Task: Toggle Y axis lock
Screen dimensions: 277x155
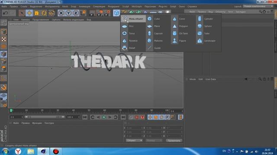Action: pos(68,13)
